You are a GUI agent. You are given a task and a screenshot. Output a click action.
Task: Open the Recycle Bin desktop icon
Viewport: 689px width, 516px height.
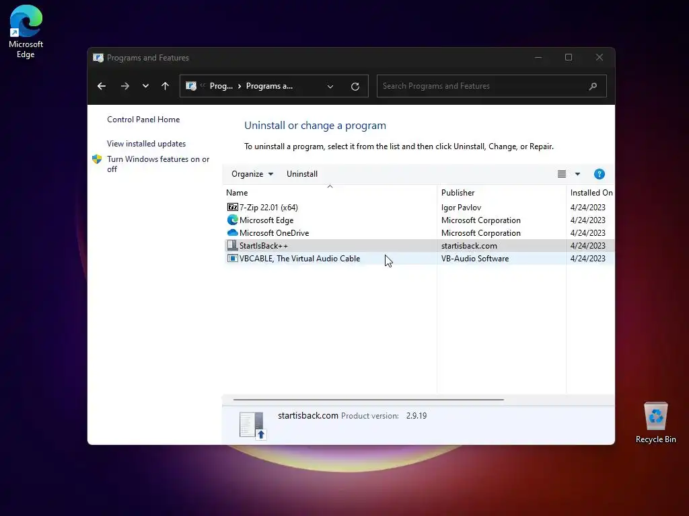point(655,423)
